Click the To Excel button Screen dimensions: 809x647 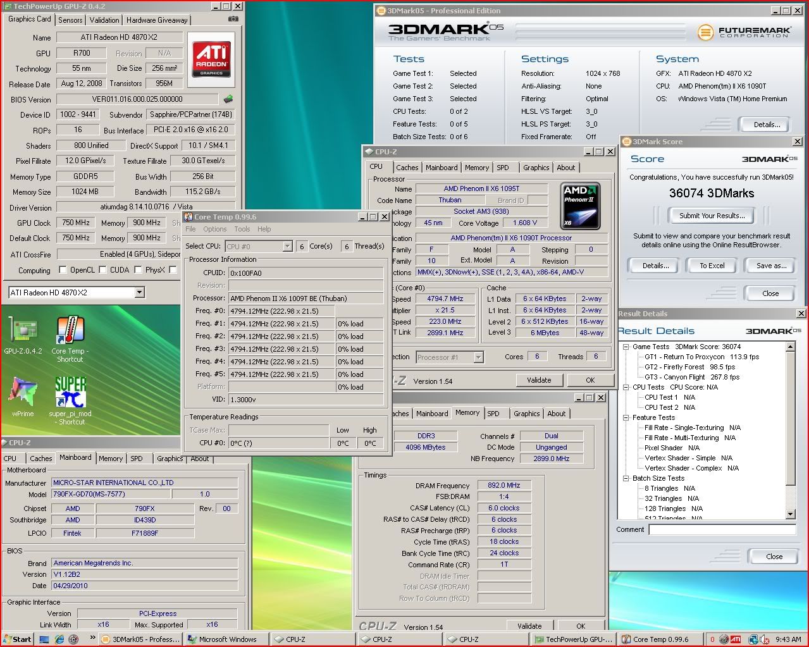click(x=712, y=266)
